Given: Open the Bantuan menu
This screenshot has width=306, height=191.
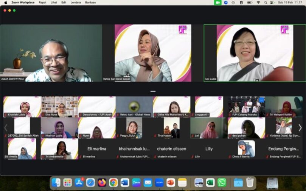Looking at the screenshot, I should [x=90, y=2].
